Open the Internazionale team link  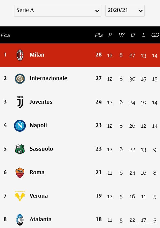(48, 78)
